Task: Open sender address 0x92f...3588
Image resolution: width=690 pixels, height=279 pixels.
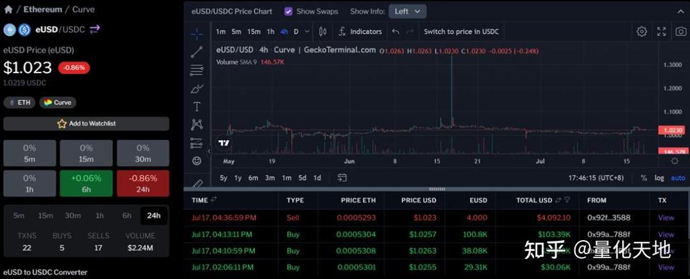Action: 609,217
